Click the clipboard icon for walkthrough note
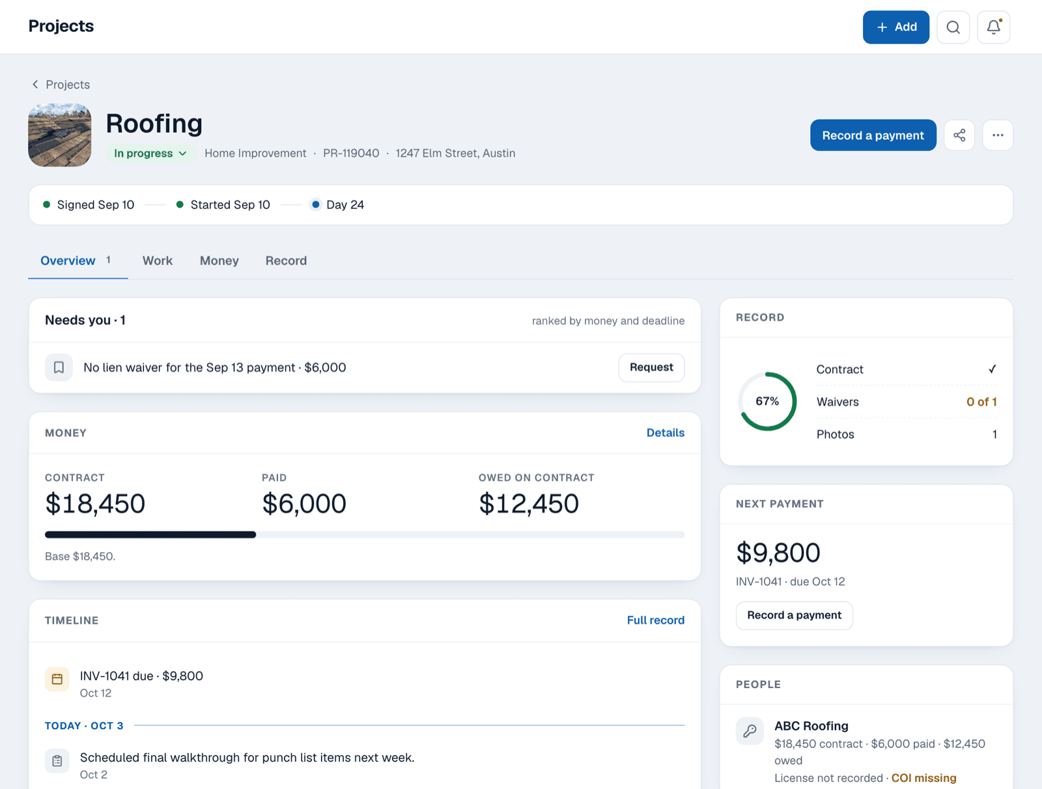This screenshot has height=789, width=1042. point(57,760)
